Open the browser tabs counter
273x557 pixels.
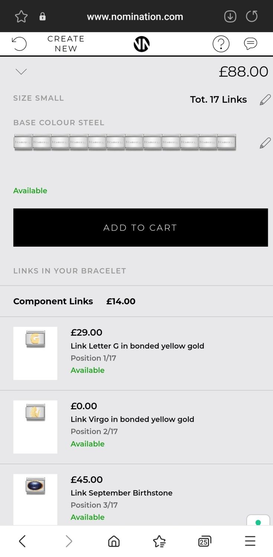click(205, 541)
